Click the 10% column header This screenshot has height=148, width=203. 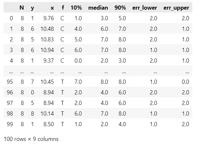coord(76,8)
